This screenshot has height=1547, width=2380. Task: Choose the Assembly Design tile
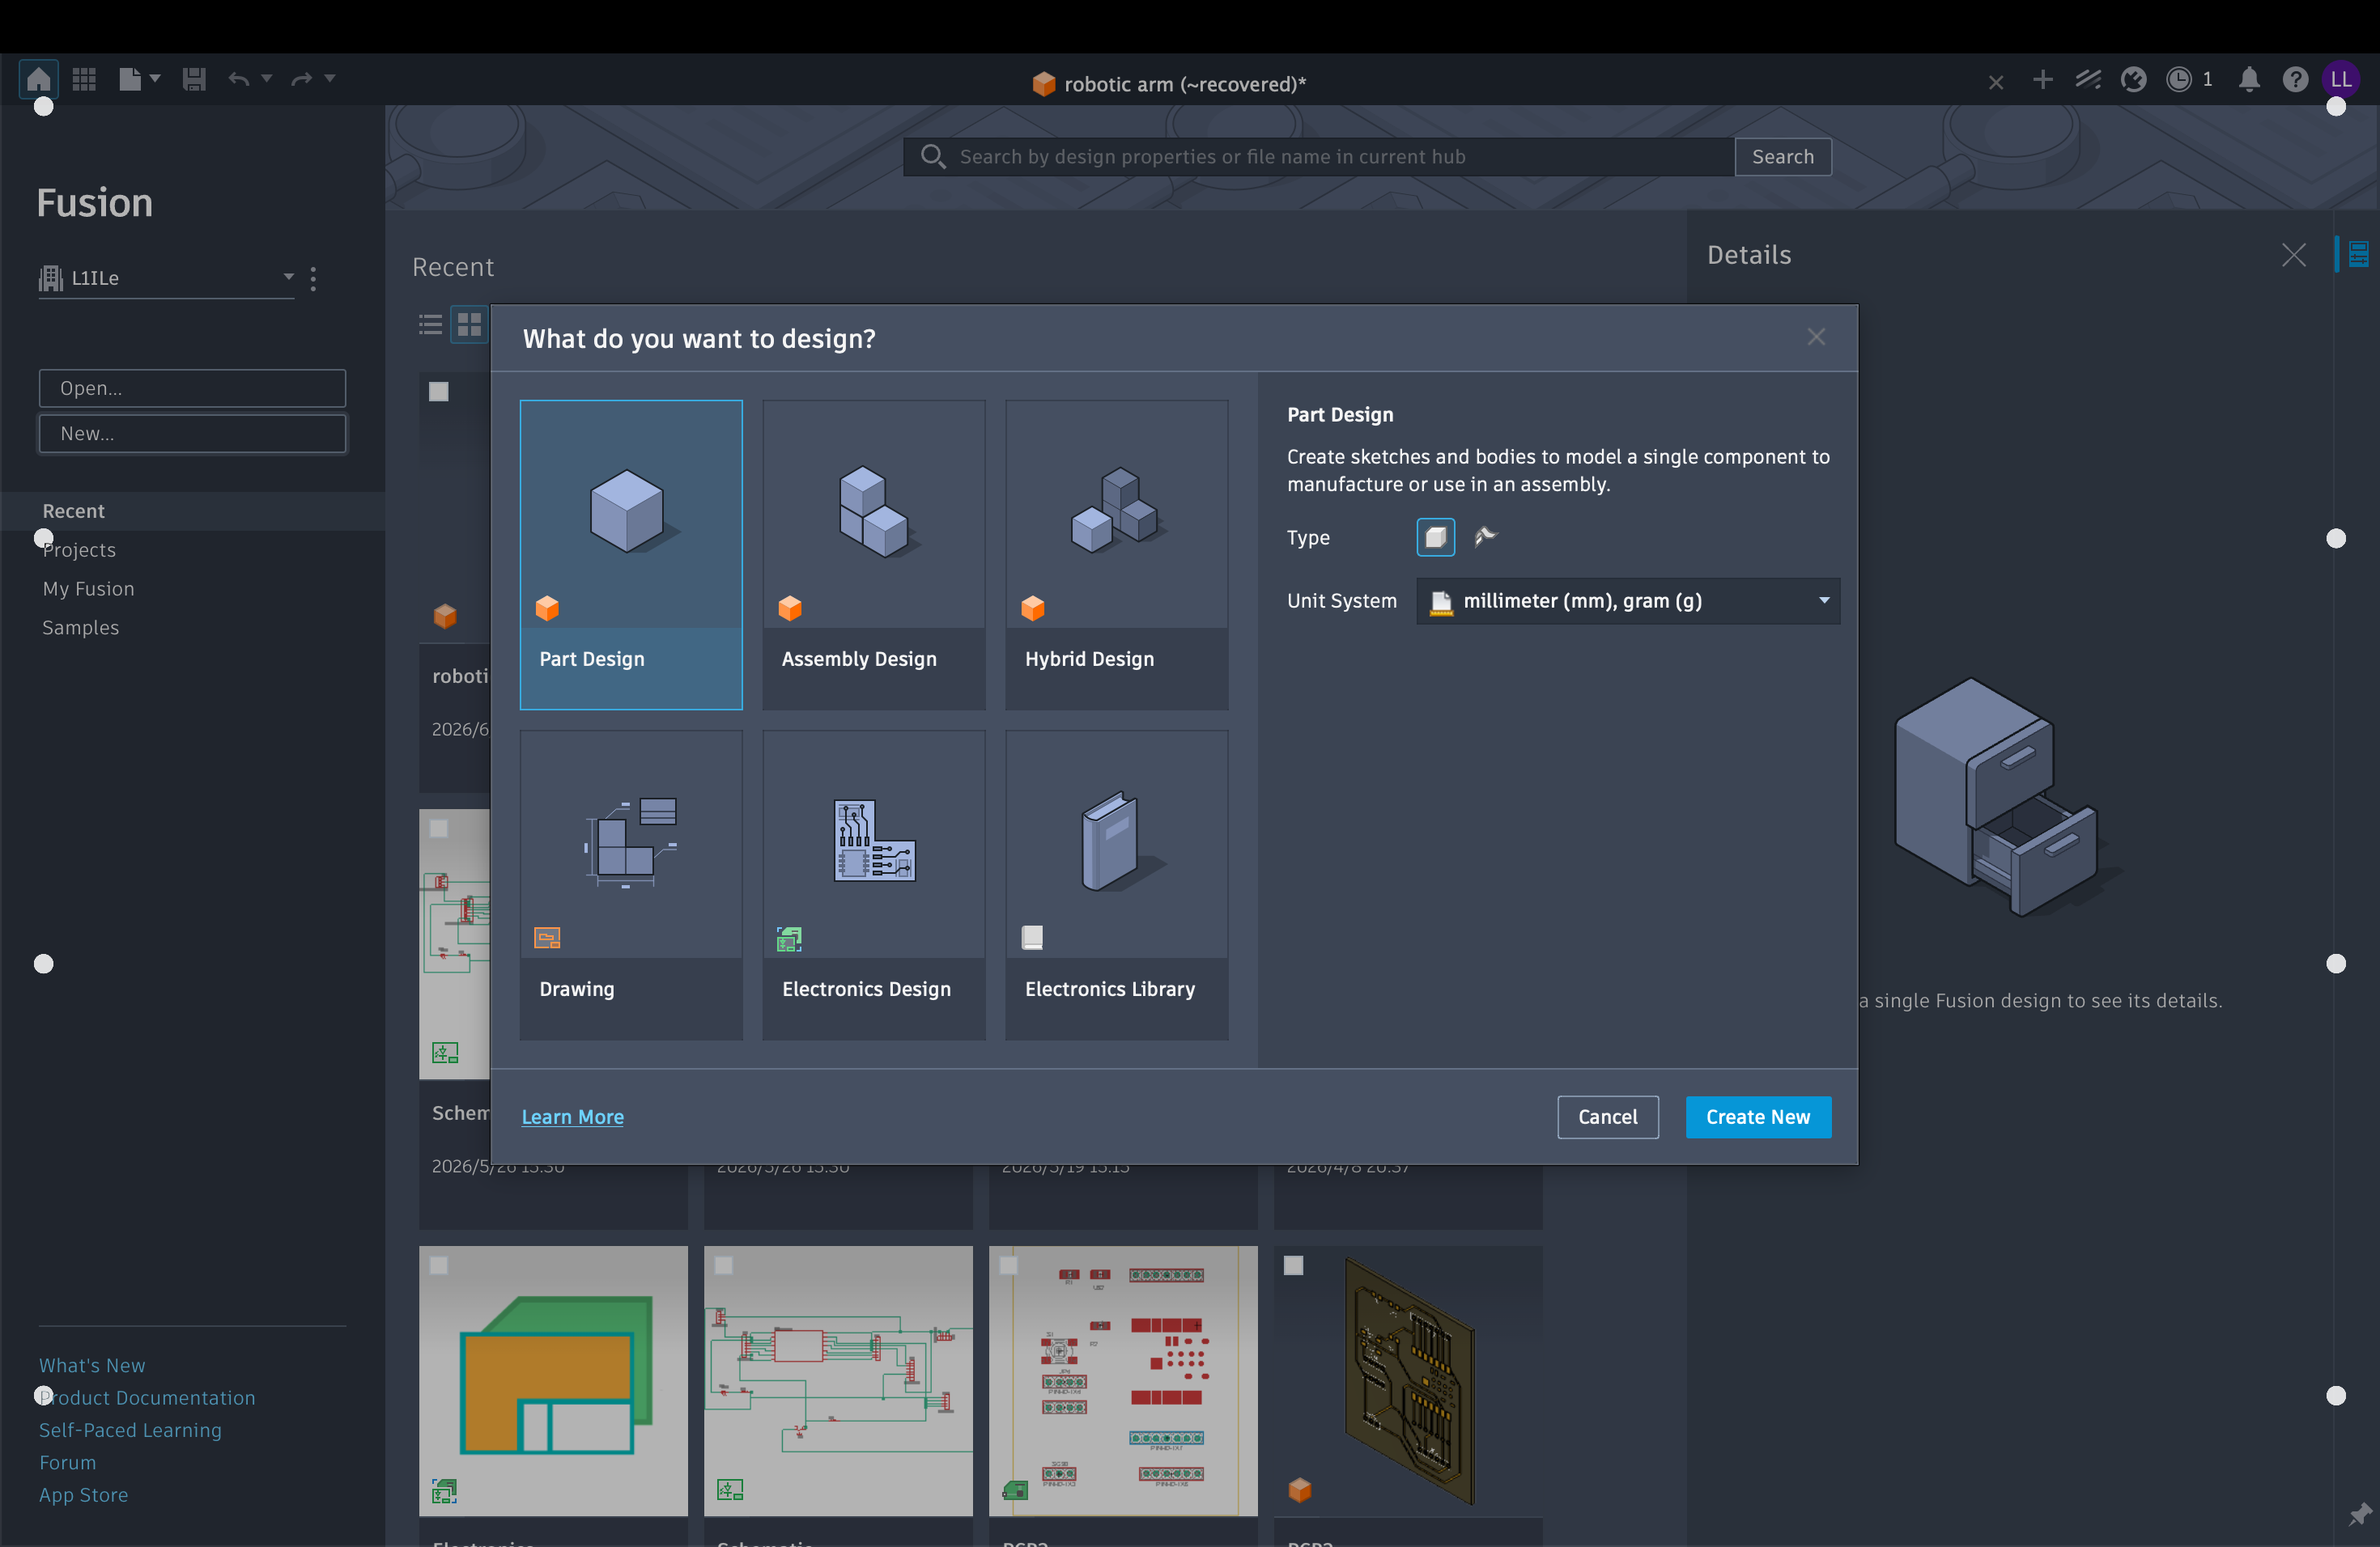click(x=874, y=555)
